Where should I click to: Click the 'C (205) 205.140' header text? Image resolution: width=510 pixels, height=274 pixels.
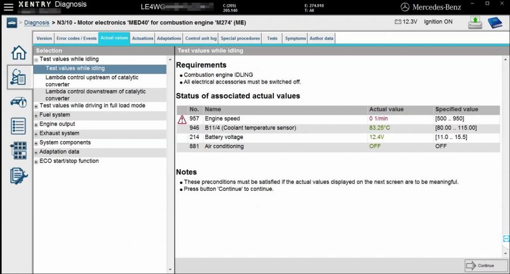click(x=230, y=8)
